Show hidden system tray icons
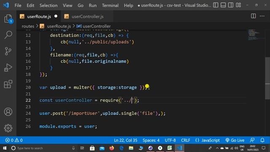 [217, 148]
